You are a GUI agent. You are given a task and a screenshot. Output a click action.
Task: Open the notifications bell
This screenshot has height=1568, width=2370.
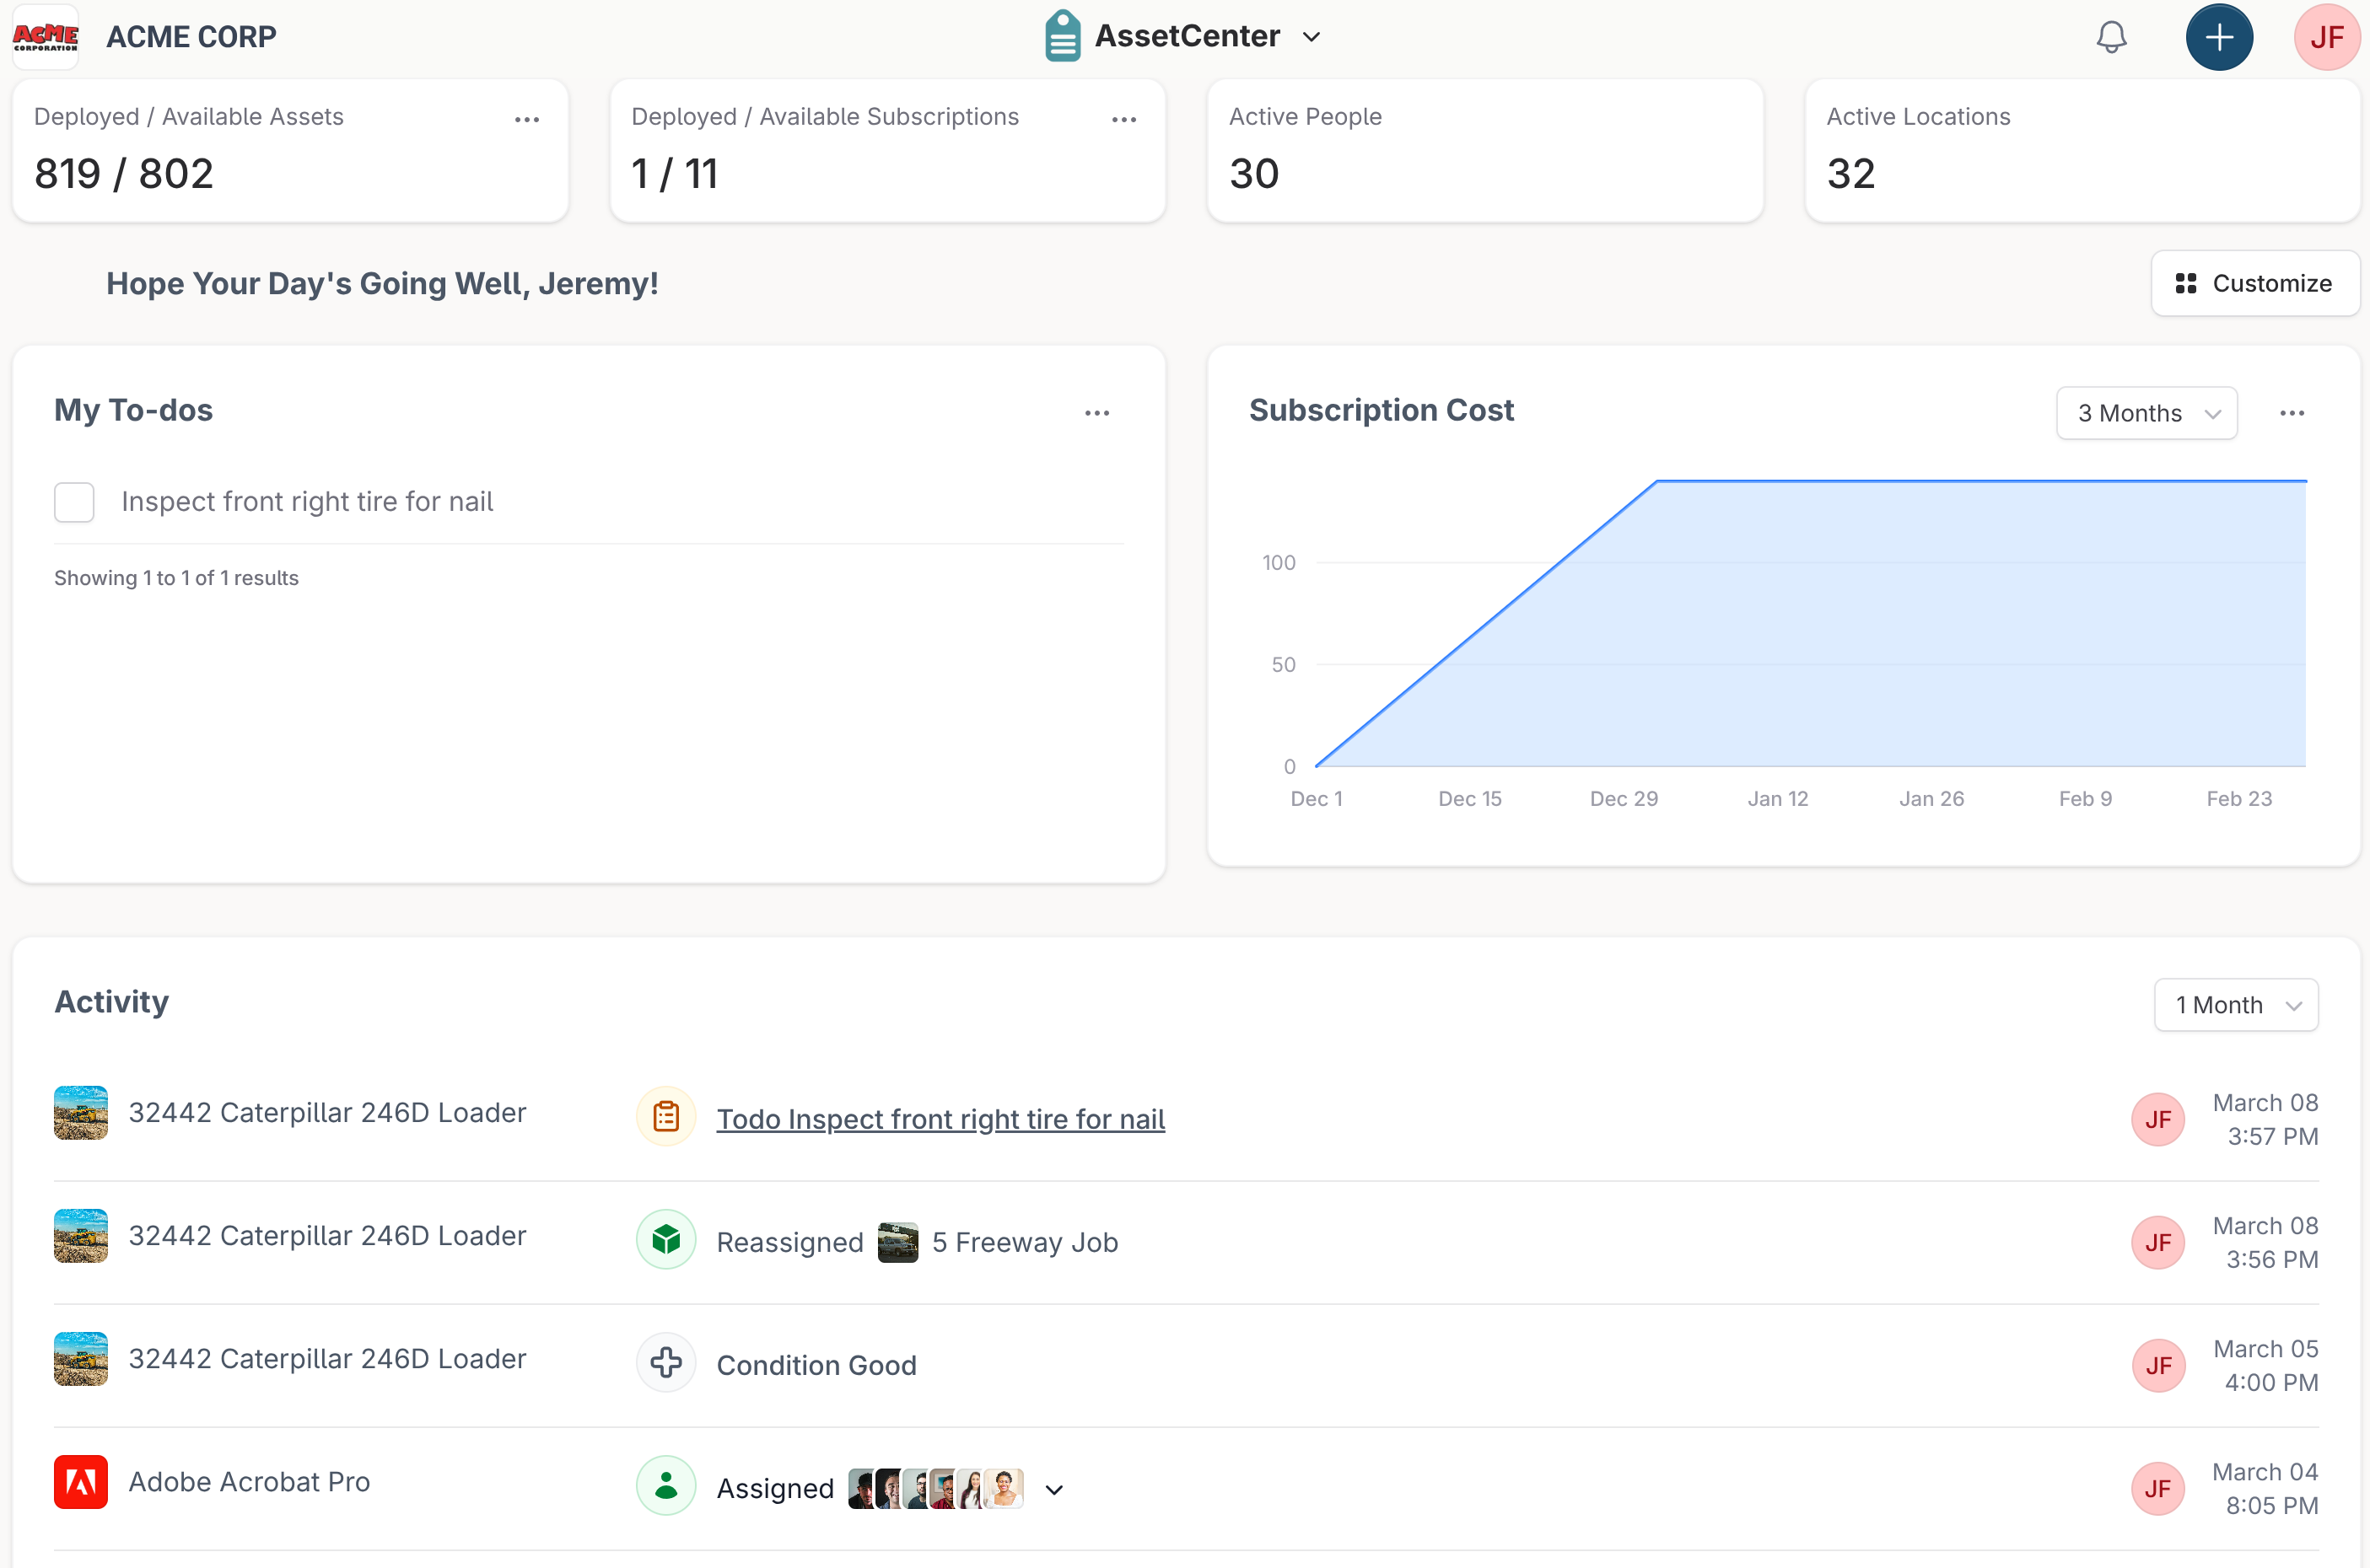[2112, 37]
